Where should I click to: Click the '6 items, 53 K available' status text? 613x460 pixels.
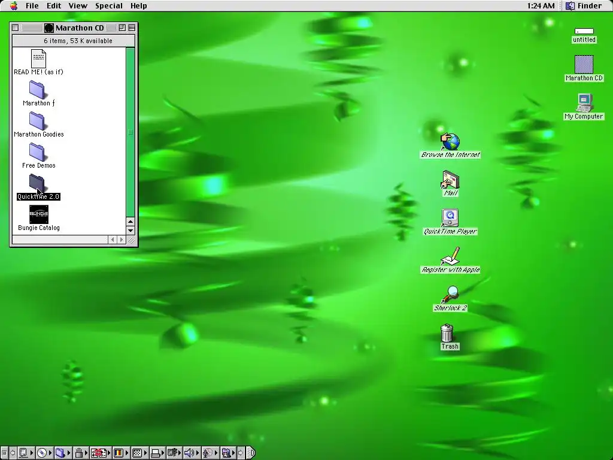coord(78,41)
